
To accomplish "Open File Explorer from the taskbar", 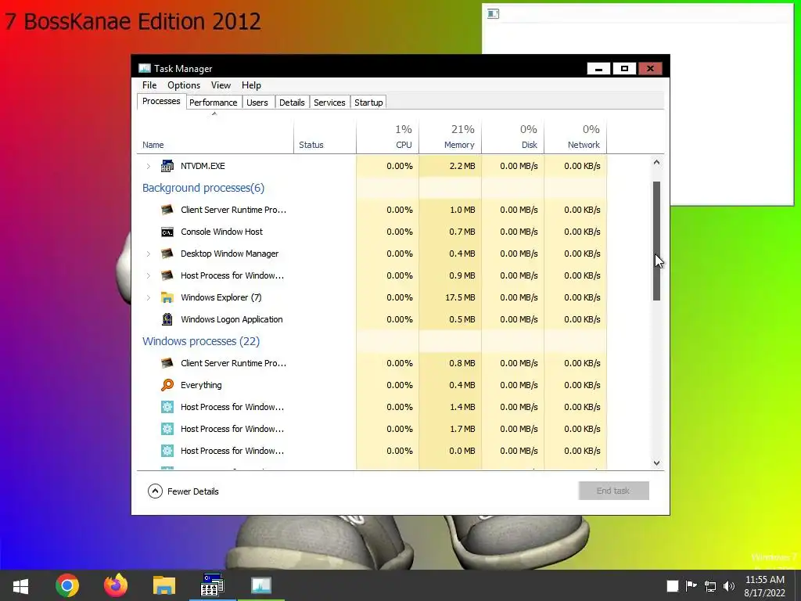I will (x=164, y=585).
